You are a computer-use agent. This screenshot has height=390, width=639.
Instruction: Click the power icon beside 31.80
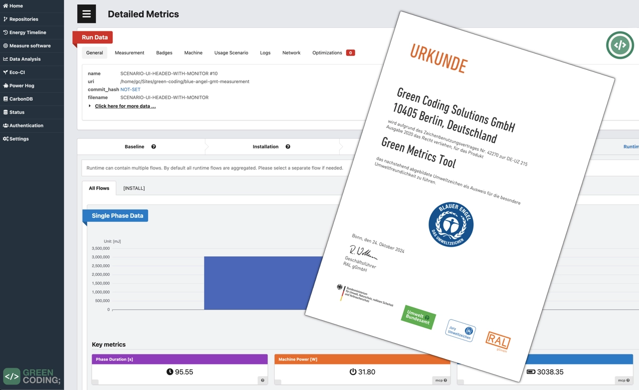click(x=353, y=372)
